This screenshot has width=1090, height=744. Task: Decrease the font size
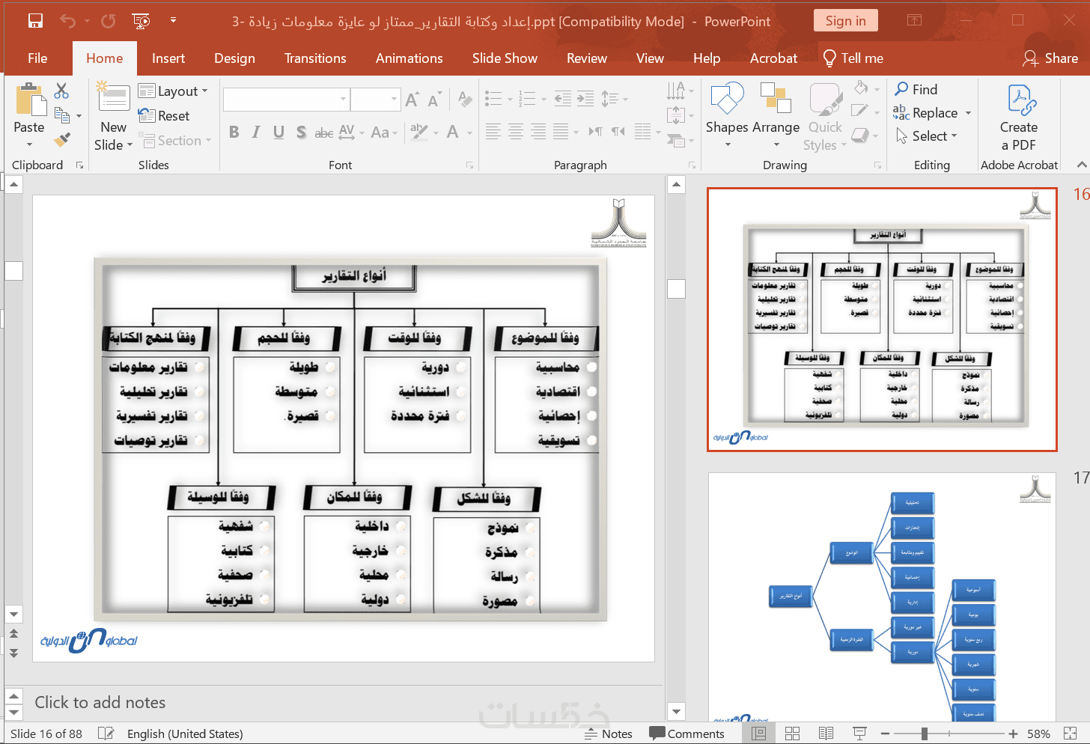tap(434, 99)
